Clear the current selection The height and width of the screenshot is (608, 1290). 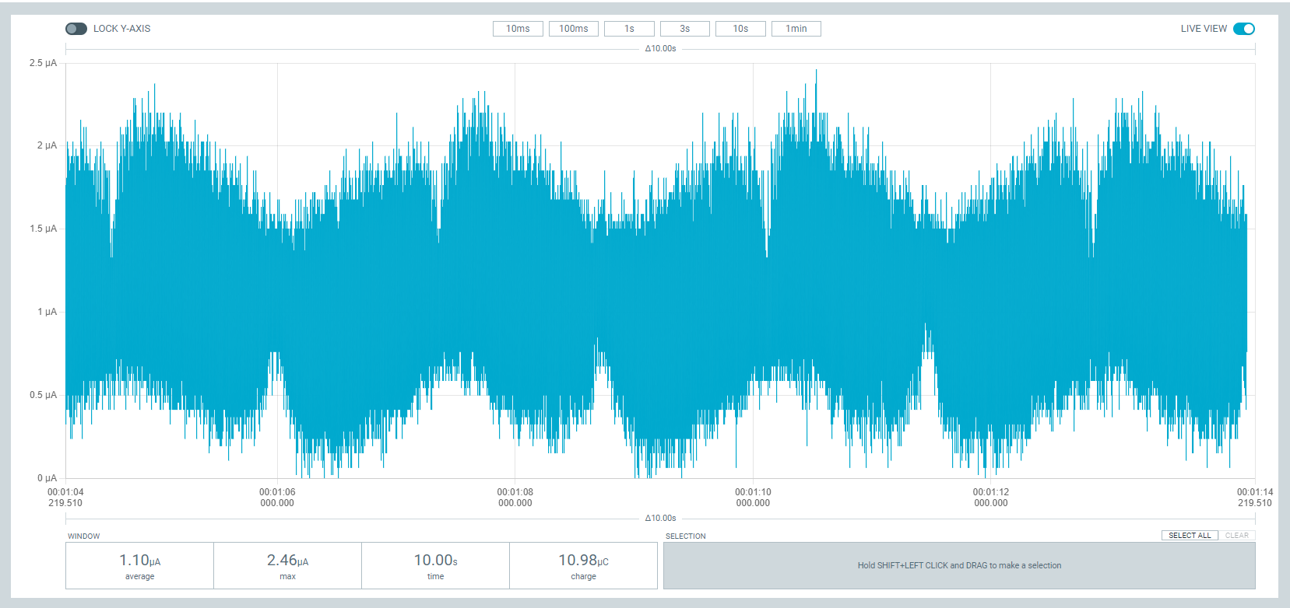coord(1236,536)
